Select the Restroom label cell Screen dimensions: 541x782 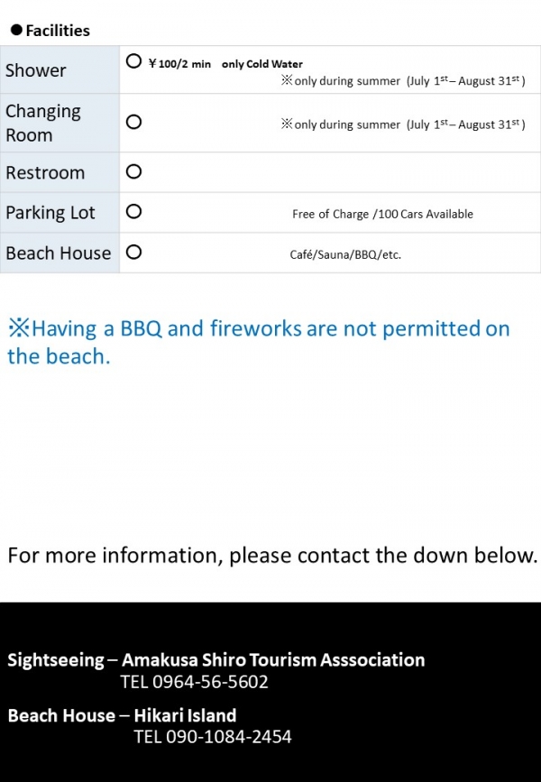(60, 172)
